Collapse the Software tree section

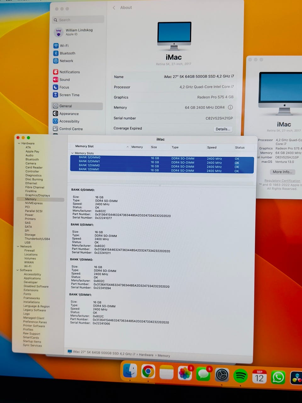[x=18, y=270]
